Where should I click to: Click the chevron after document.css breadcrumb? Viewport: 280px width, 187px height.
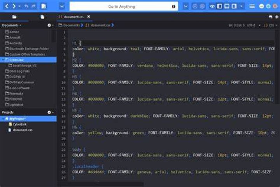pyautogui.click(x=112, y=25)
